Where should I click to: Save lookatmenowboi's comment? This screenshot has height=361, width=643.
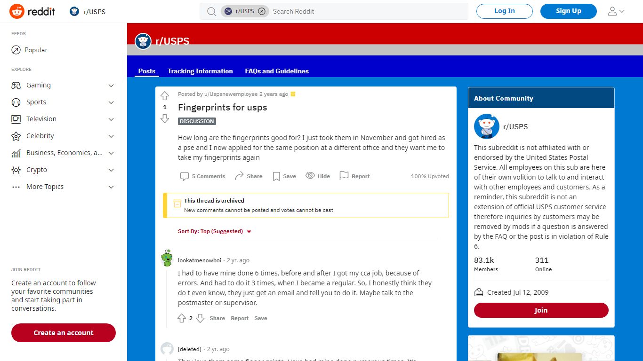pyautogui.click(x=261, y=318)
